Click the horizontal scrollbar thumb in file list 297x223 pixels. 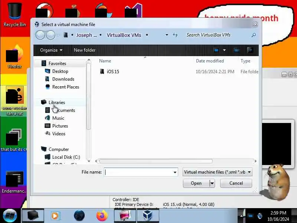click(x=156, y=161)
